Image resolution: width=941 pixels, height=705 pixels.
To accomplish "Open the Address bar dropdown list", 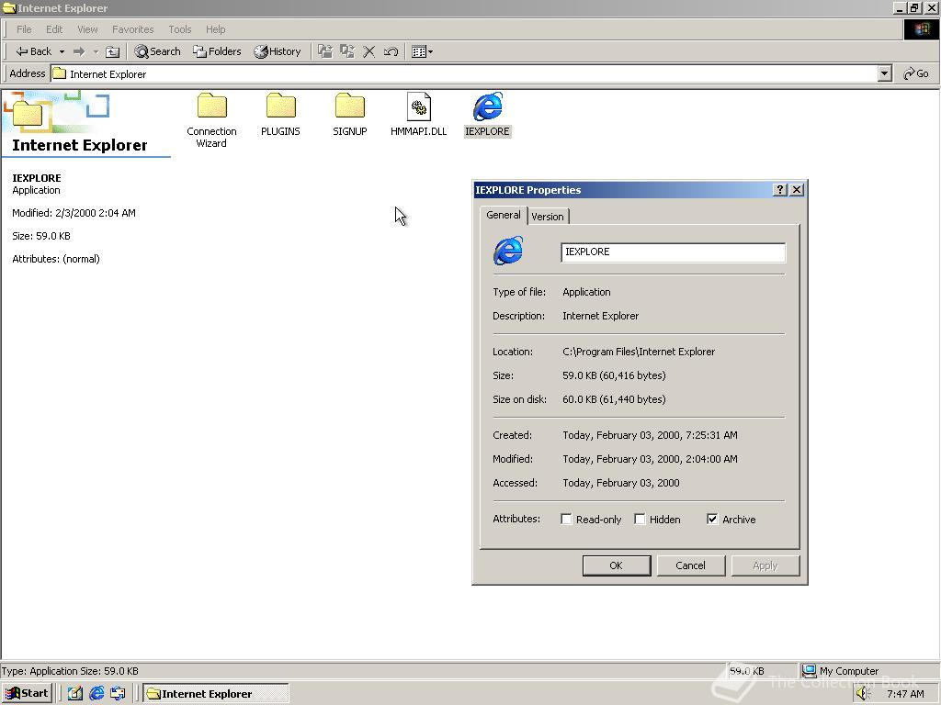I will coord(884,73).
